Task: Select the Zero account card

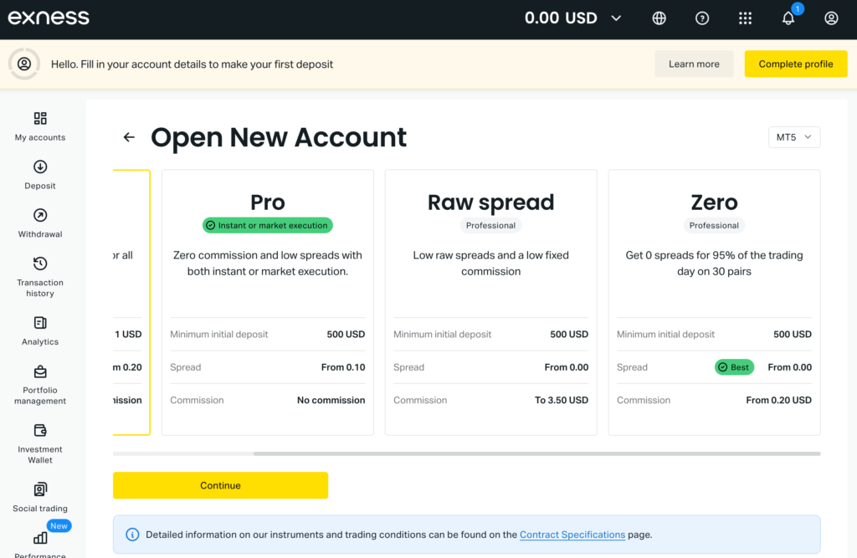Action: pyautogui.click(x=715, y=302)
